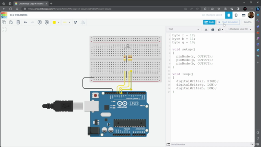Click code line 'digitalWrite(r, HIGH);'
Image resolution: width=261 pixels, height=147 pixels.
(197, 81)
